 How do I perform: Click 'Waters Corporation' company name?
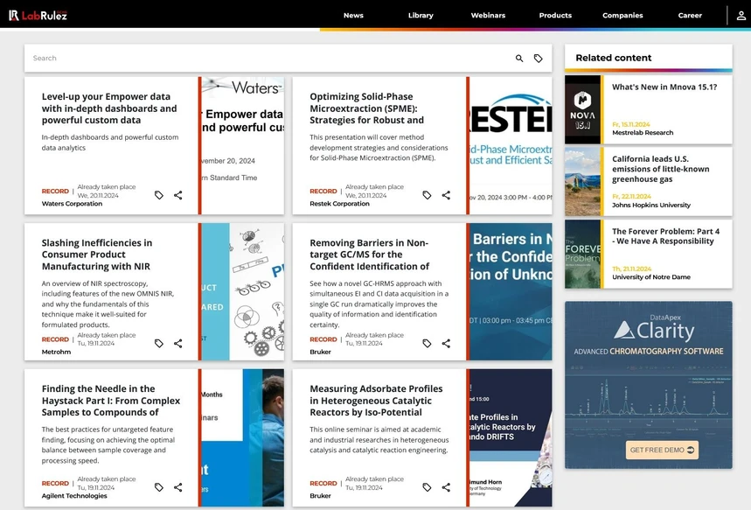click(72, 204)
